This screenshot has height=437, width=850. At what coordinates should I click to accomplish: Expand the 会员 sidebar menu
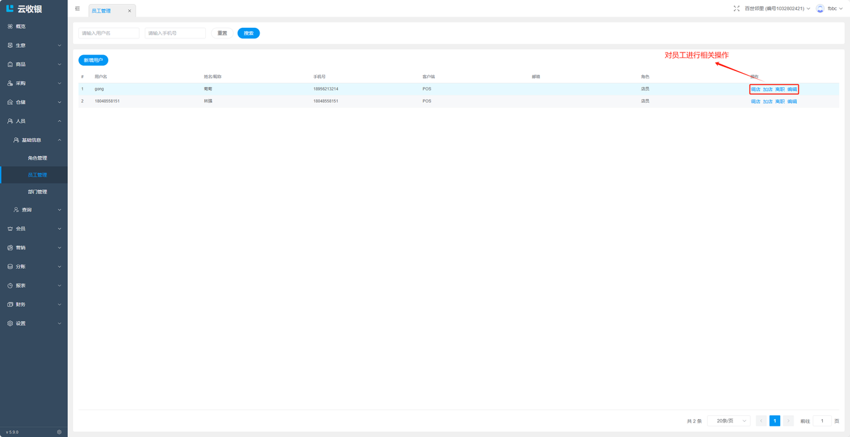pyautogui.click(x=33, y=228)
